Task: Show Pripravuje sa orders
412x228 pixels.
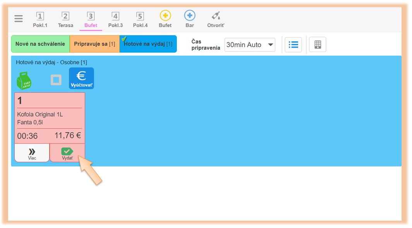Action: coord(94,44)
